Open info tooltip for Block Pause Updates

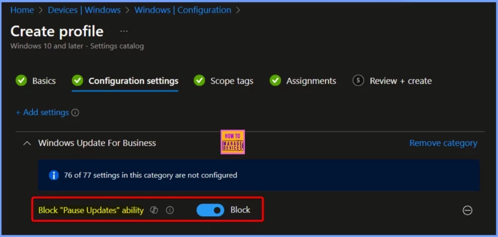(170, 210)
